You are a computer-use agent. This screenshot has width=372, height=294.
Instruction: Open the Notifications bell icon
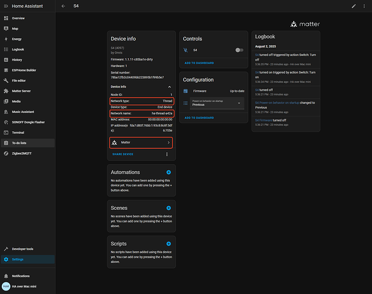coord(6,276)
